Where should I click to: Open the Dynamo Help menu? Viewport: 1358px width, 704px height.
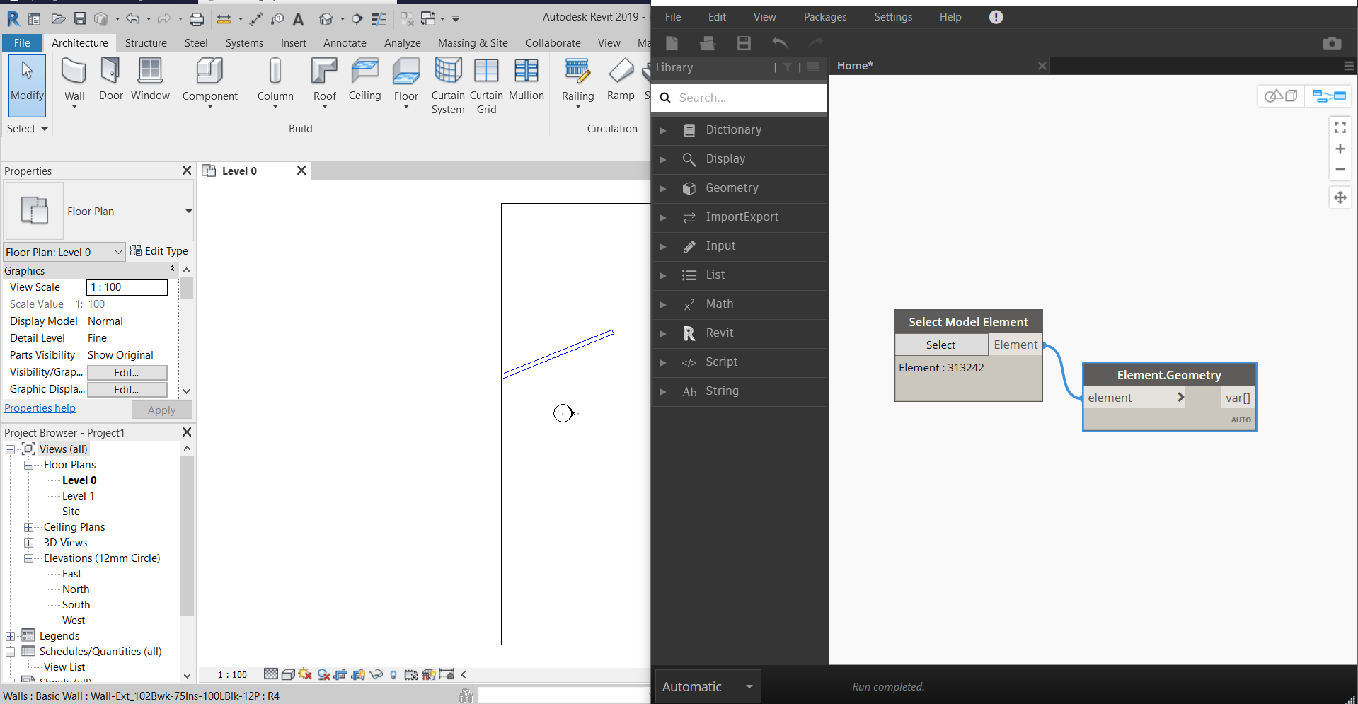[x=950, y=17]
